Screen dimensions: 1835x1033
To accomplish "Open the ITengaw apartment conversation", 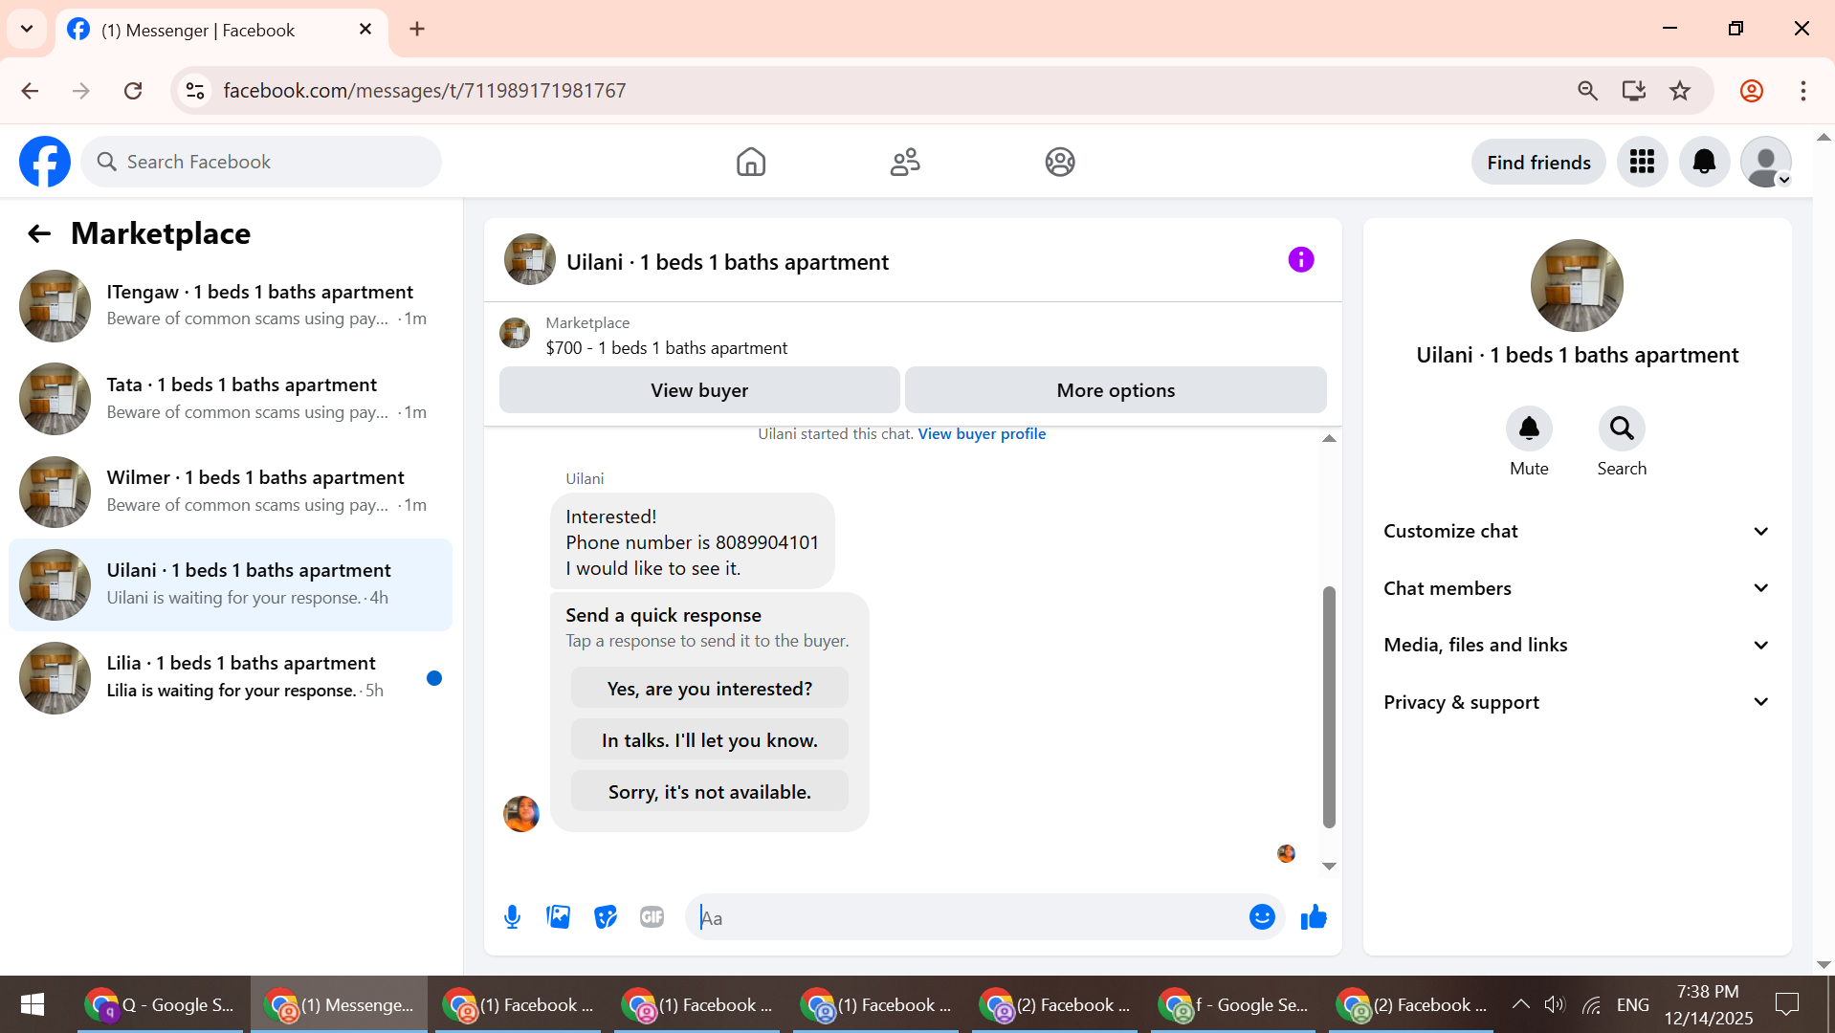I will [x=231, y=306].
